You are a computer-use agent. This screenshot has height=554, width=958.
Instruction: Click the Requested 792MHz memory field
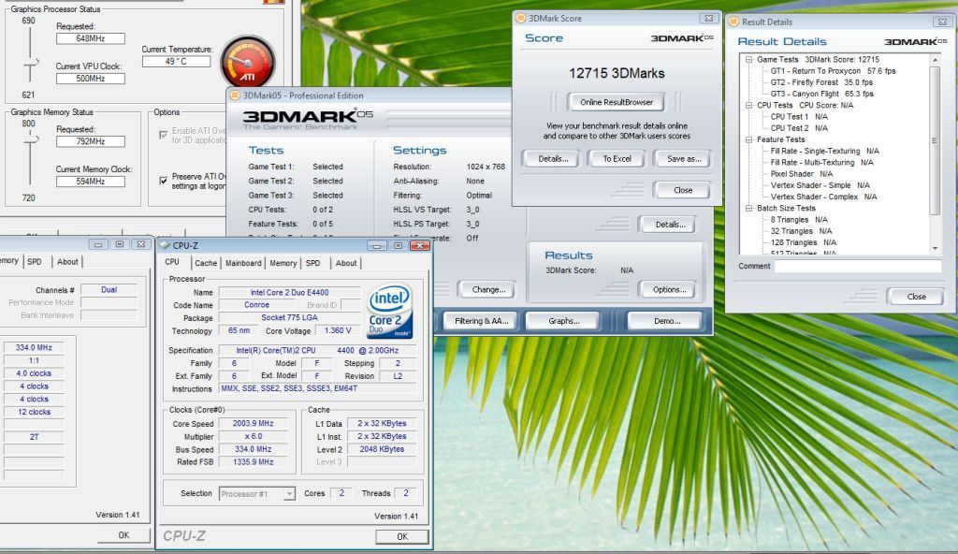tap(91, 141)
